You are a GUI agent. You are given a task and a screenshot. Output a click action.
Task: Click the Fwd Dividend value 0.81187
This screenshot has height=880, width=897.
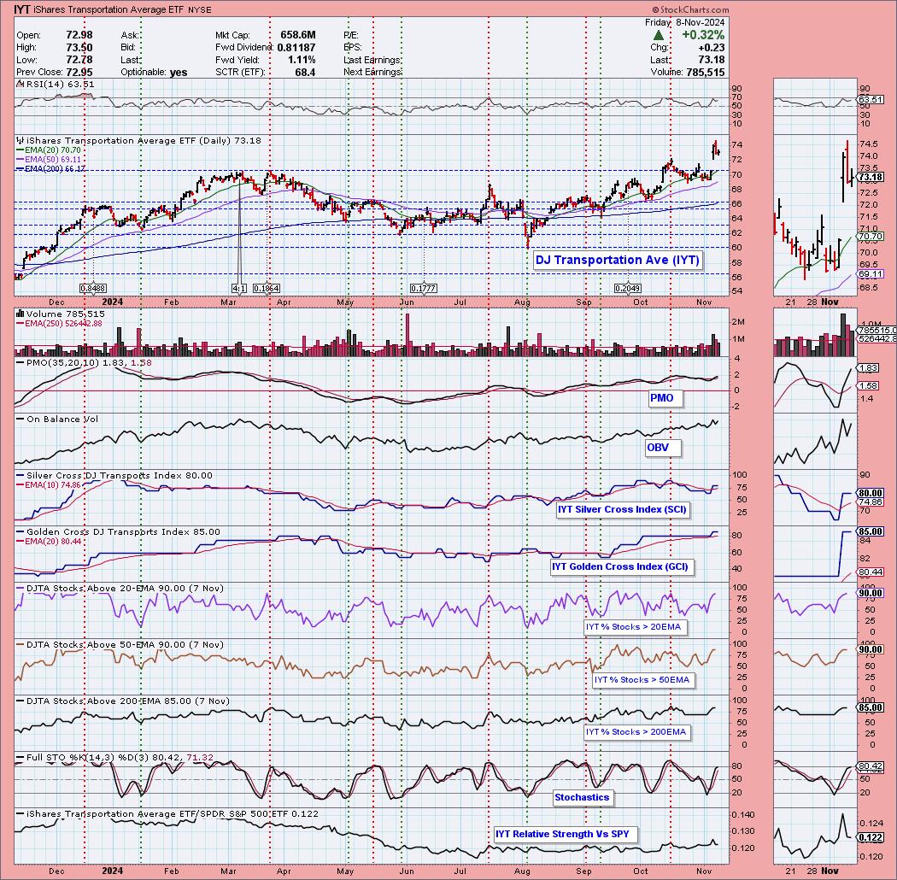[296, 48]
